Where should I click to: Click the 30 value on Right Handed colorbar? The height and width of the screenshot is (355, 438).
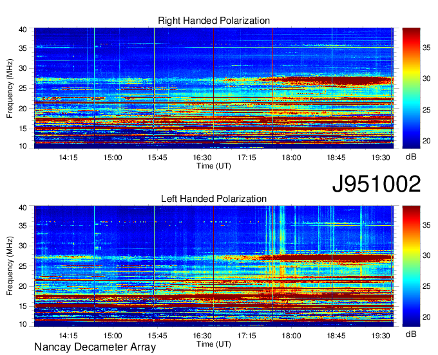[426, 78]
